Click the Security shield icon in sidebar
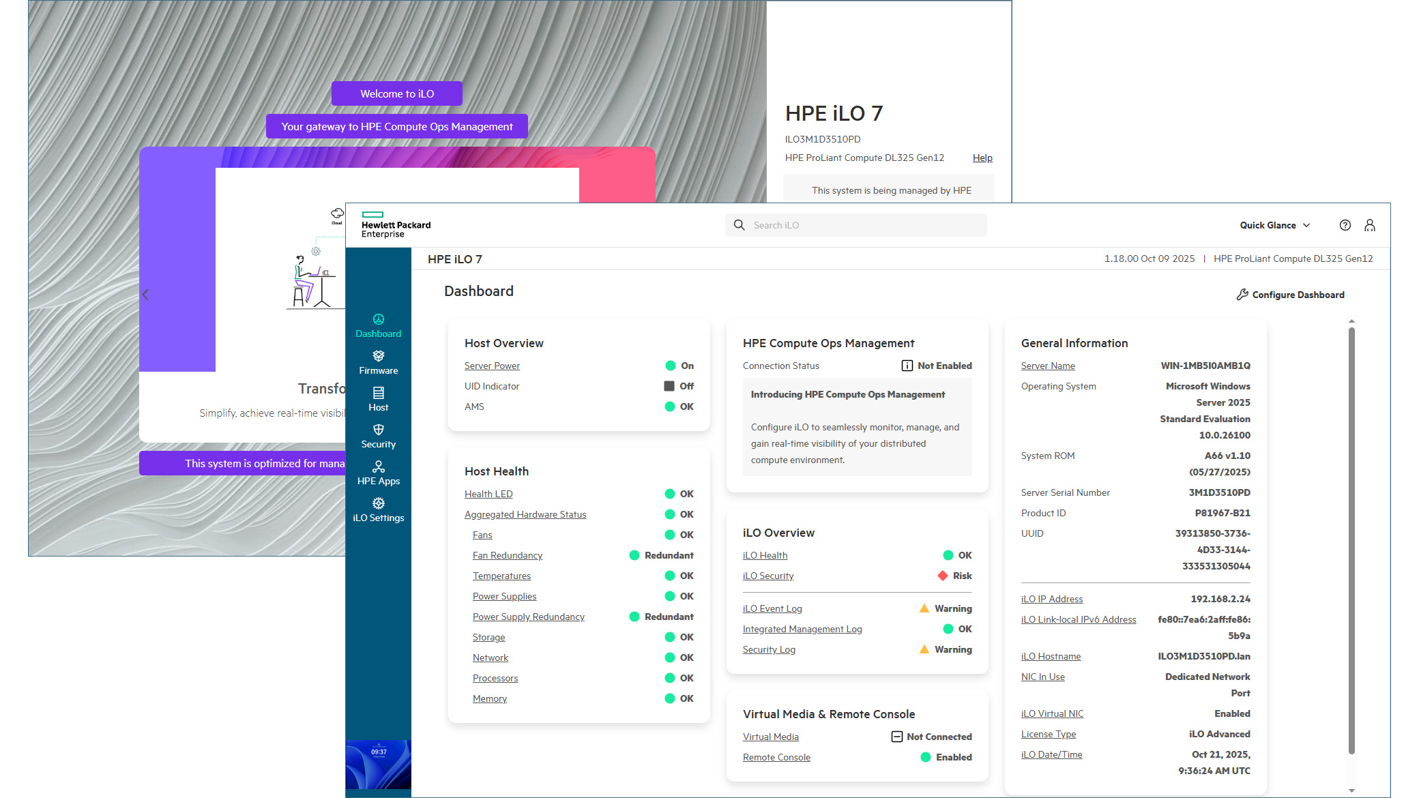This screenshot has width=1419, height=798. click(378, 430)
